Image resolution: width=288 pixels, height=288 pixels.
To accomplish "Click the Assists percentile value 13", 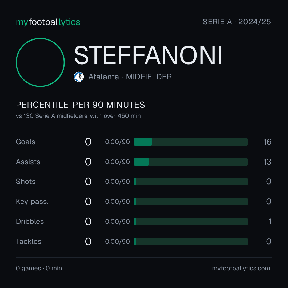I will point(267,162).
